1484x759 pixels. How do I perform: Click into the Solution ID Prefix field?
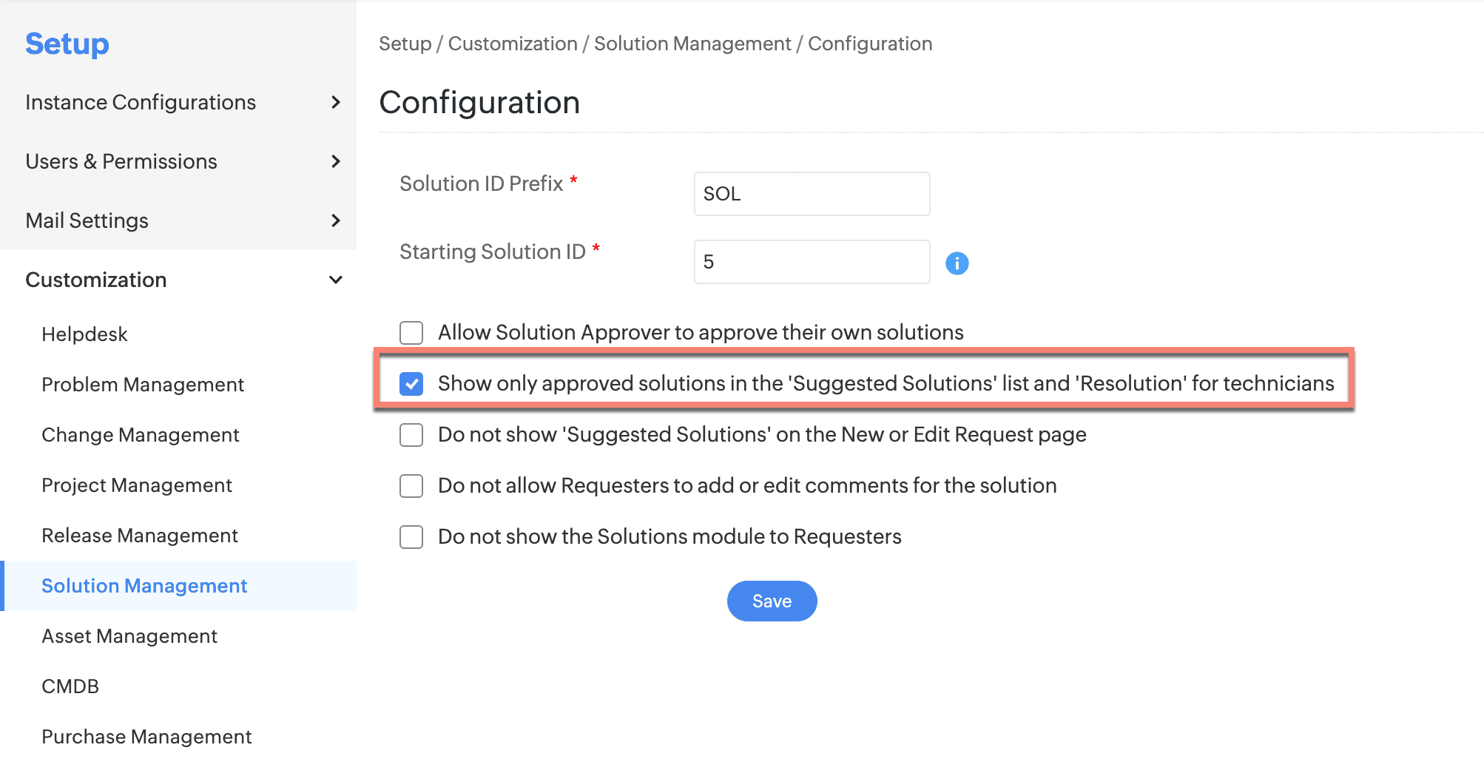[812, 194]
